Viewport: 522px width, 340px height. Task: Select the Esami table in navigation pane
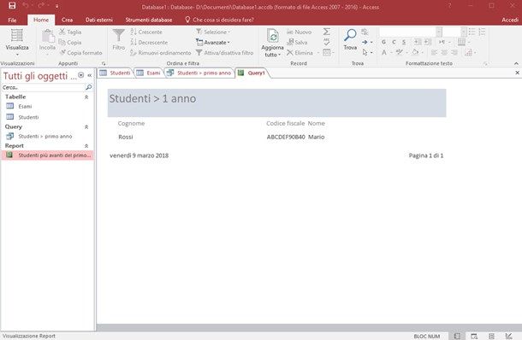48,106
